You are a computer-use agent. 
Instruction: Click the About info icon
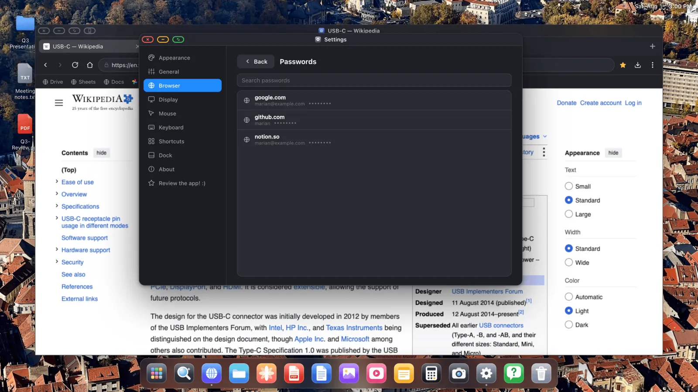(151, 169)
